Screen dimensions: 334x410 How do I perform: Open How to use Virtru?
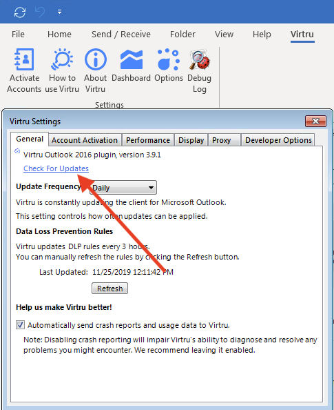pyautogui.click(x=62, y=70)
